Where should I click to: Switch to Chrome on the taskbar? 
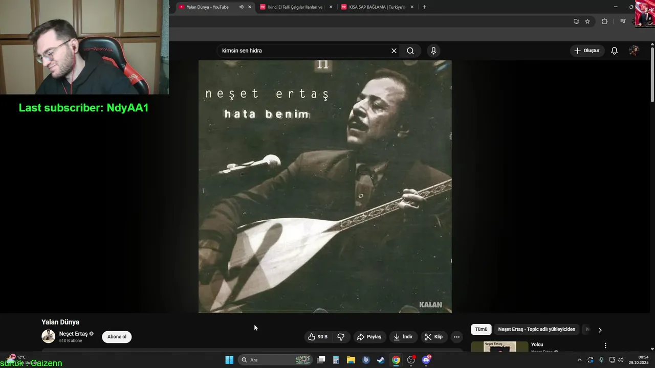pos(396,360)
